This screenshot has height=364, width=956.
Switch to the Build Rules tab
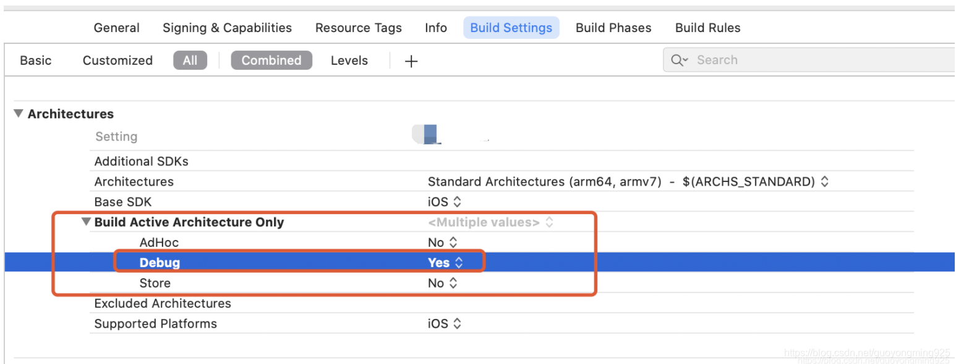coord(707,28)
